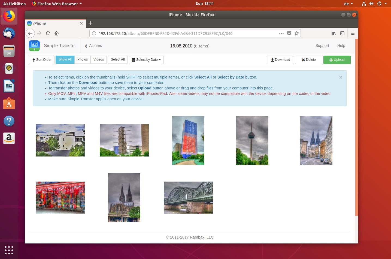
Task: Click the Simple Transfer app logo icon
Action: 34,46
